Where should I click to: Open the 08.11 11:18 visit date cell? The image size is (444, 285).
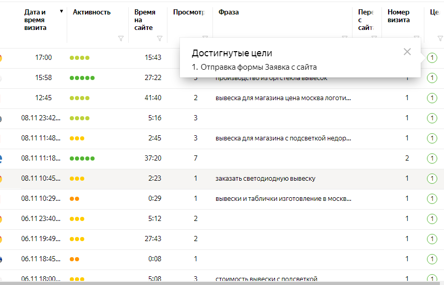tap(41, 158)
